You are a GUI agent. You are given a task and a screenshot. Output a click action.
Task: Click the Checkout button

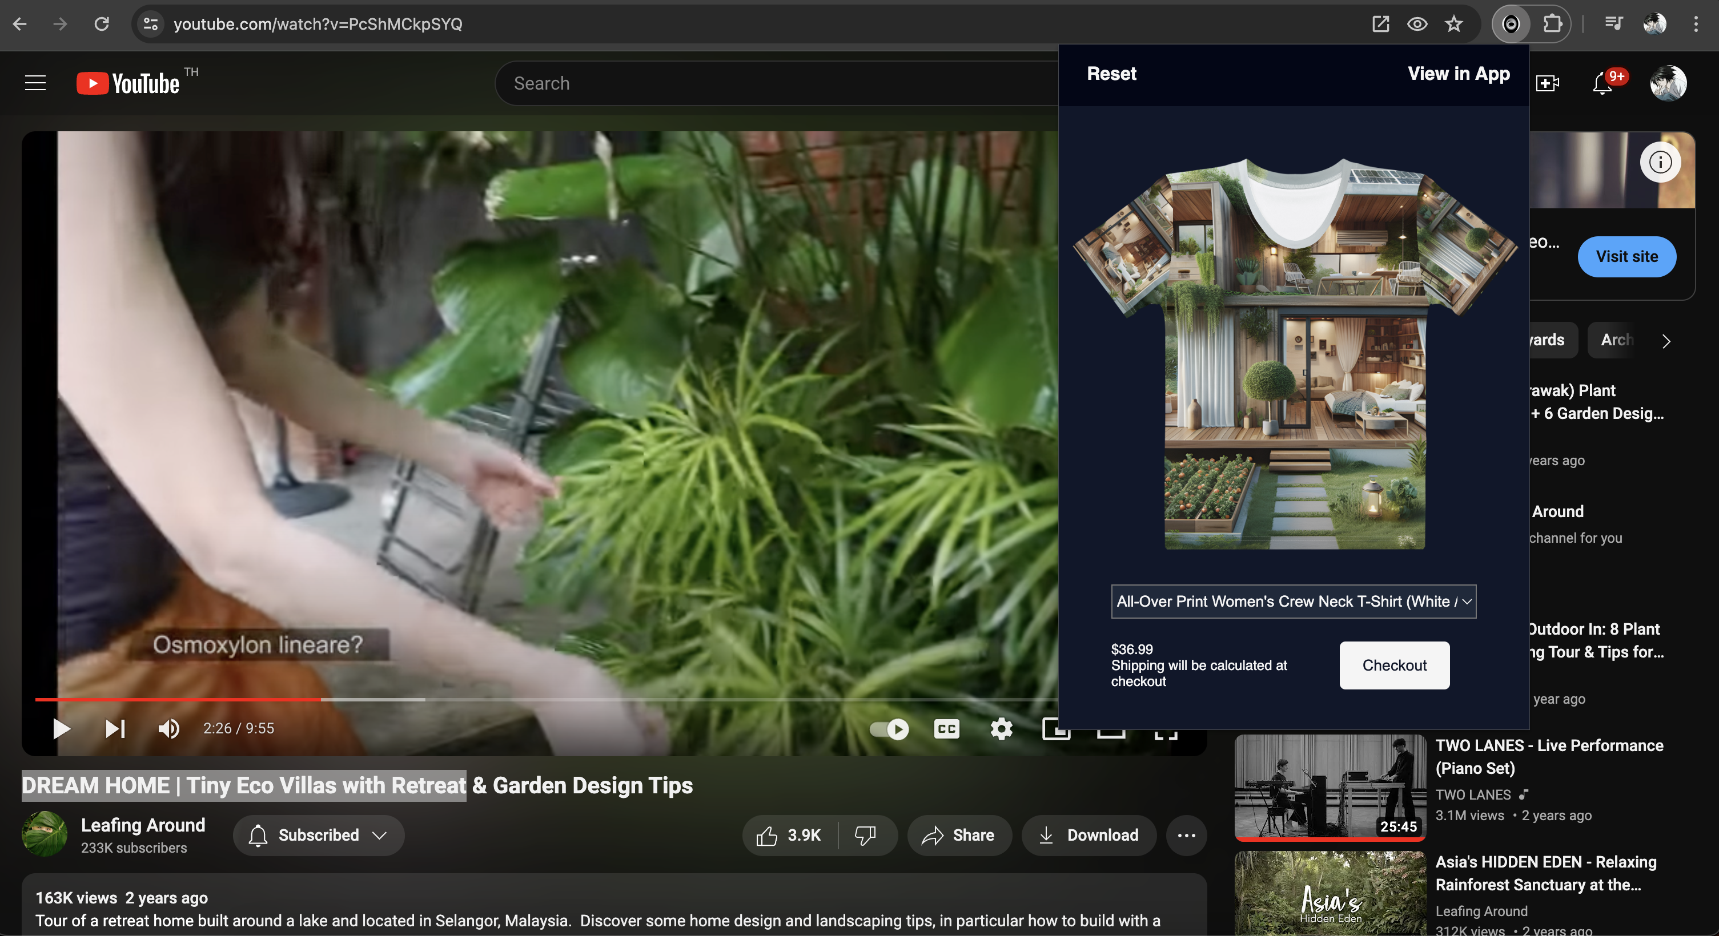(1394, 665)
